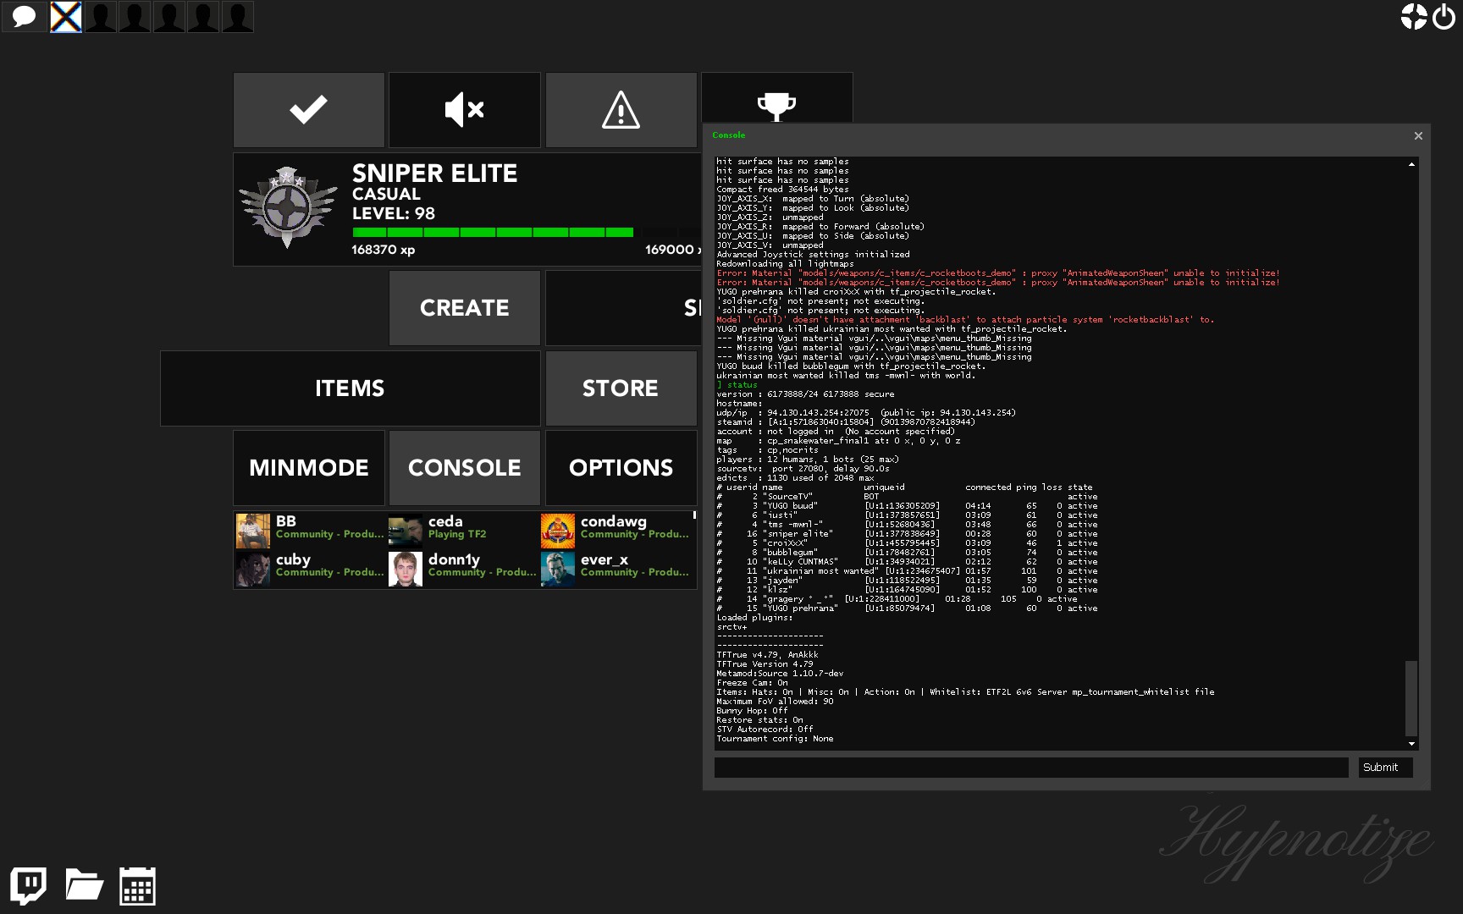Click the "] status" console line
Image resolution: width=1463 pixels, height=914 pixels.
click(737, 385)
